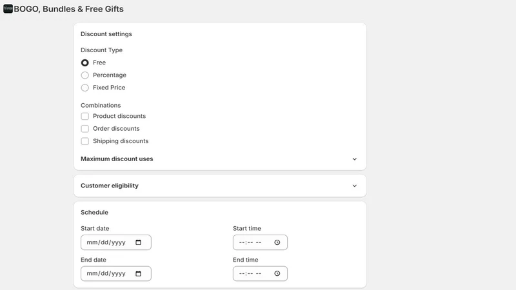Click the Combinations label
This screenshot has height=290, width=516.
[x=101, y=105]
